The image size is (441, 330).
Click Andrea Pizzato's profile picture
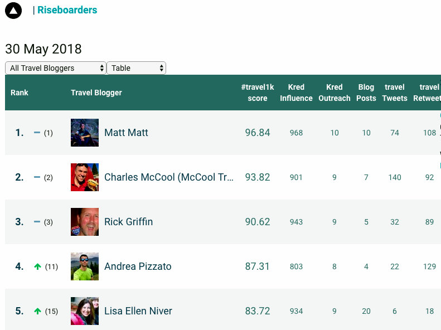pos(85,266)
